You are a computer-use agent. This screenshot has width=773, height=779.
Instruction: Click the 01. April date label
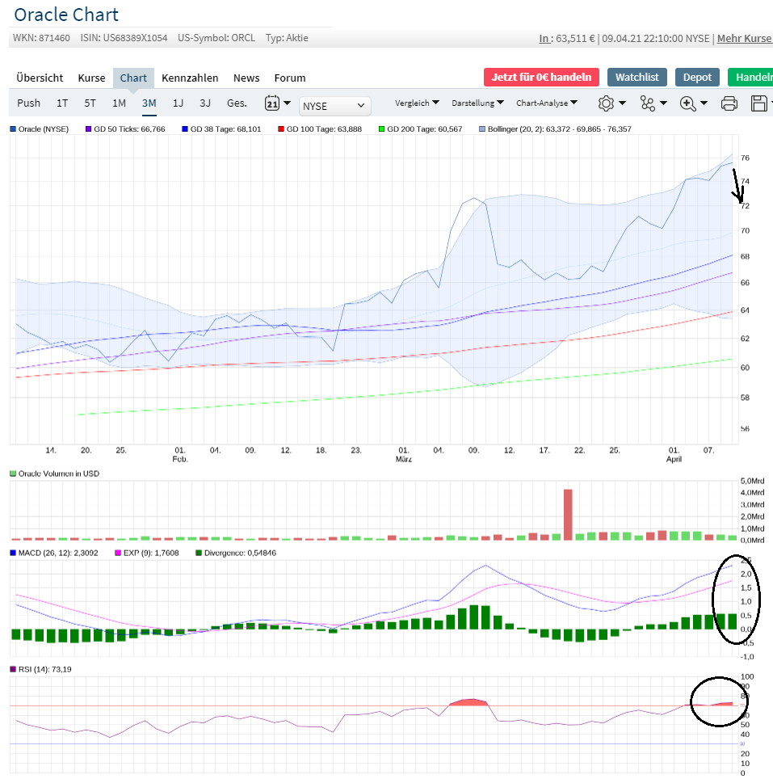[x=674, y=455]
